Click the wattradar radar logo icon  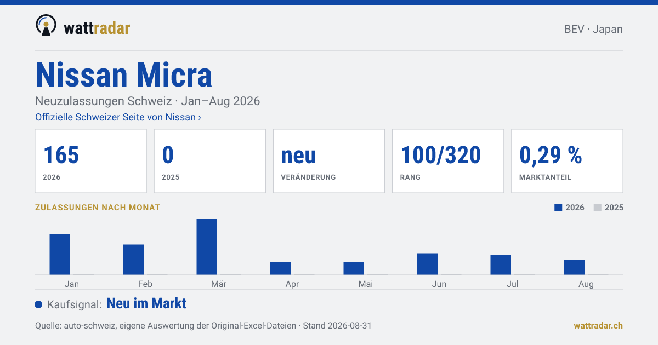[46, 26]
